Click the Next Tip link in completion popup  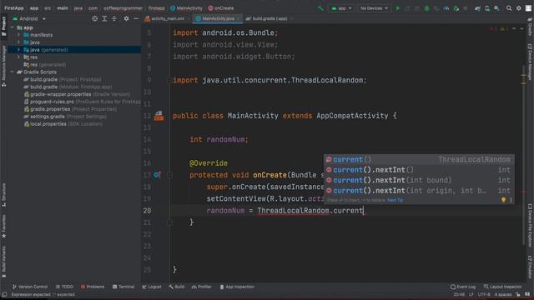point(395,200)
